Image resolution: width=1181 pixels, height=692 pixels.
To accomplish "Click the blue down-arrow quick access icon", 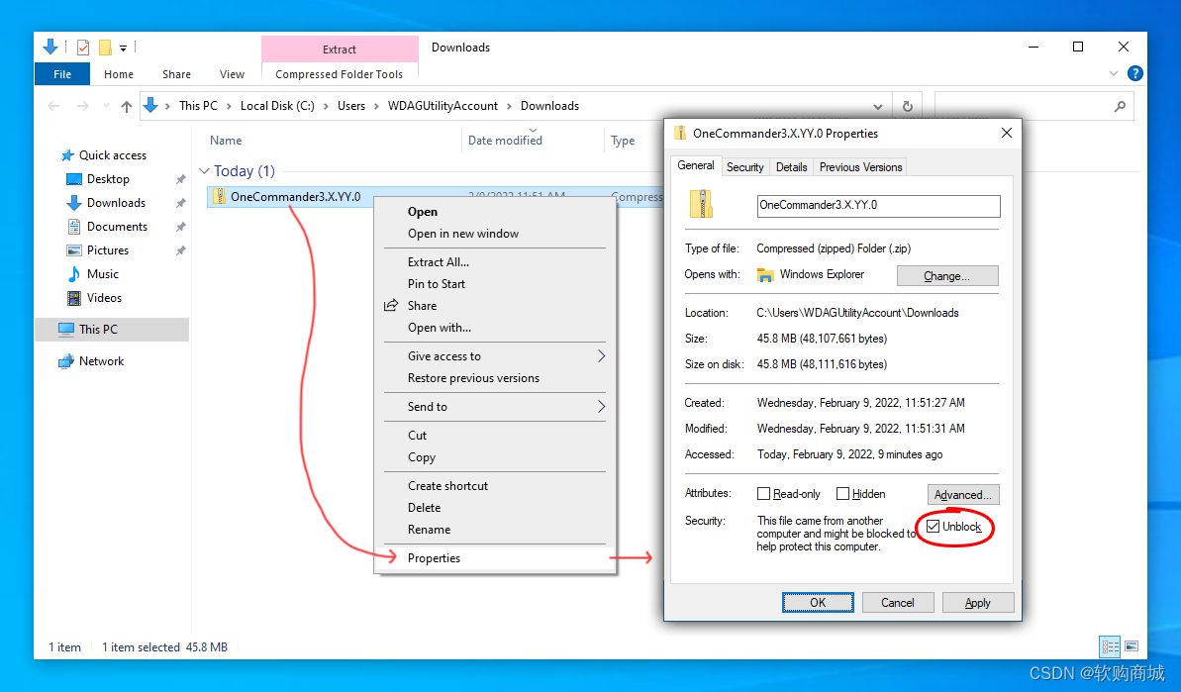I will tap(50, 47).
